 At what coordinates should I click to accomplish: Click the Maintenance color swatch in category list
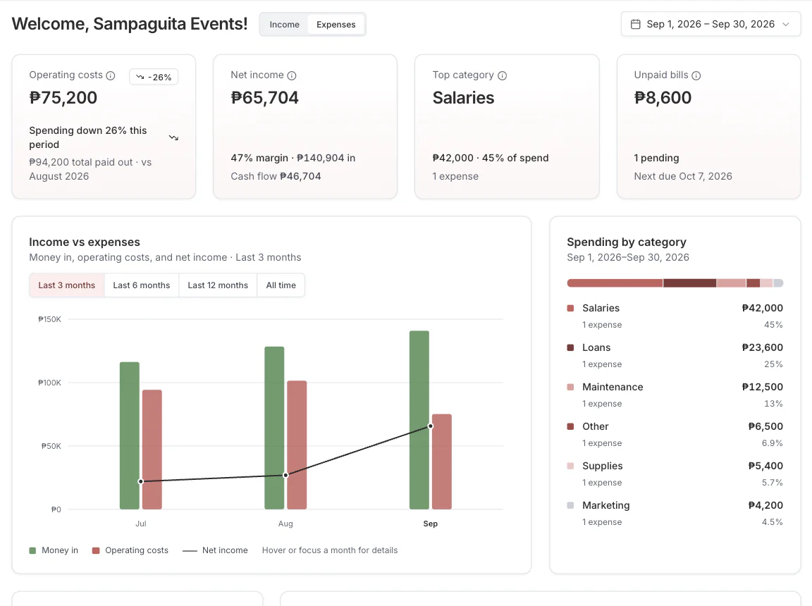tap(570, 387)
